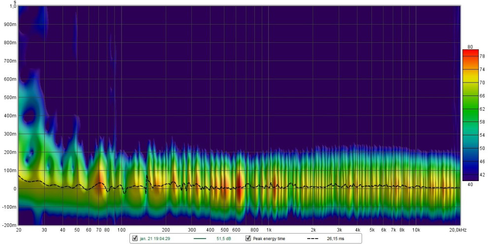Image resolution: width=492 pixels, height=244 pixels.
Task: Click the color scale bottom limit 40
Action: 470,184
